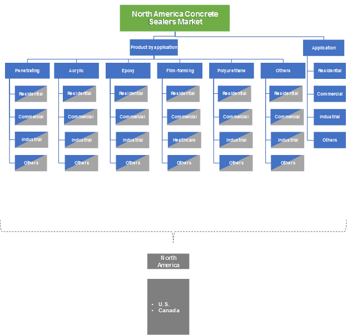Viewport: 347px width, 335px height.
Task: Click the North America Concrete Sealers Market title box
Action: [175, 18]
